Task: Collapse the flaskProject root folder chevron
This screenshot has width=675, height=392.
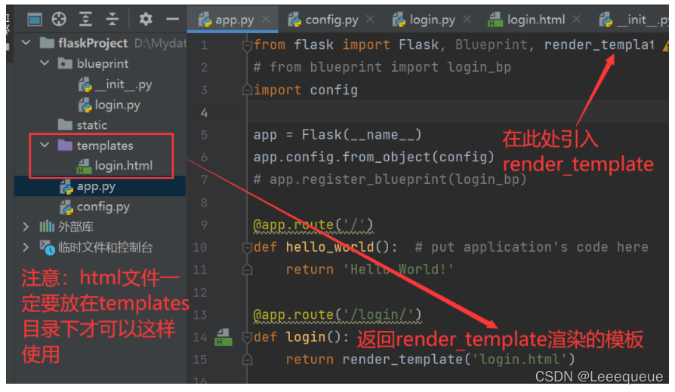Action: 26,42
